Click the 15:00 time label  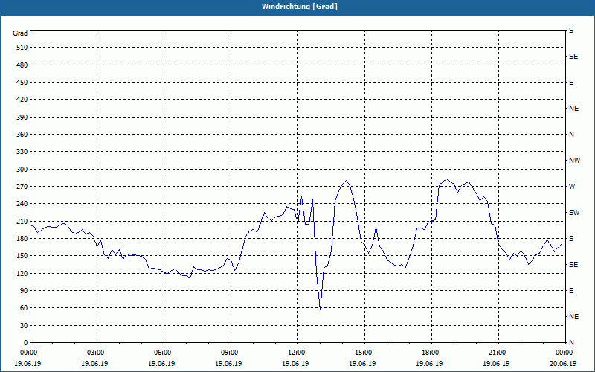pos(363,352)
